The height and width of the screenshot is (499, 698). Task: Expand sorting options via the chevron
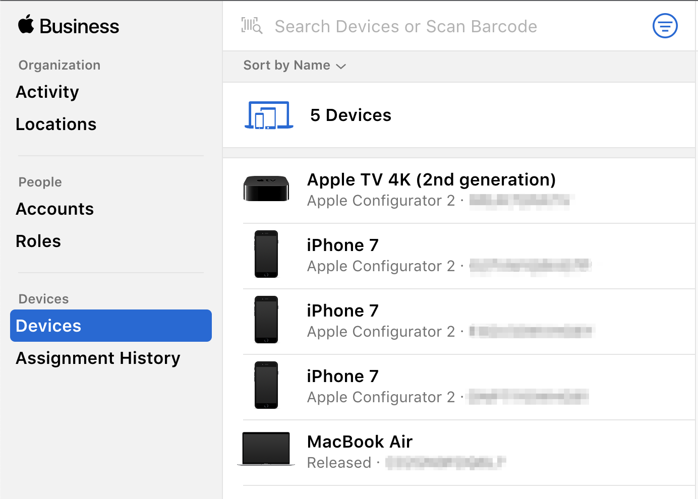click(x=340, y=66)
